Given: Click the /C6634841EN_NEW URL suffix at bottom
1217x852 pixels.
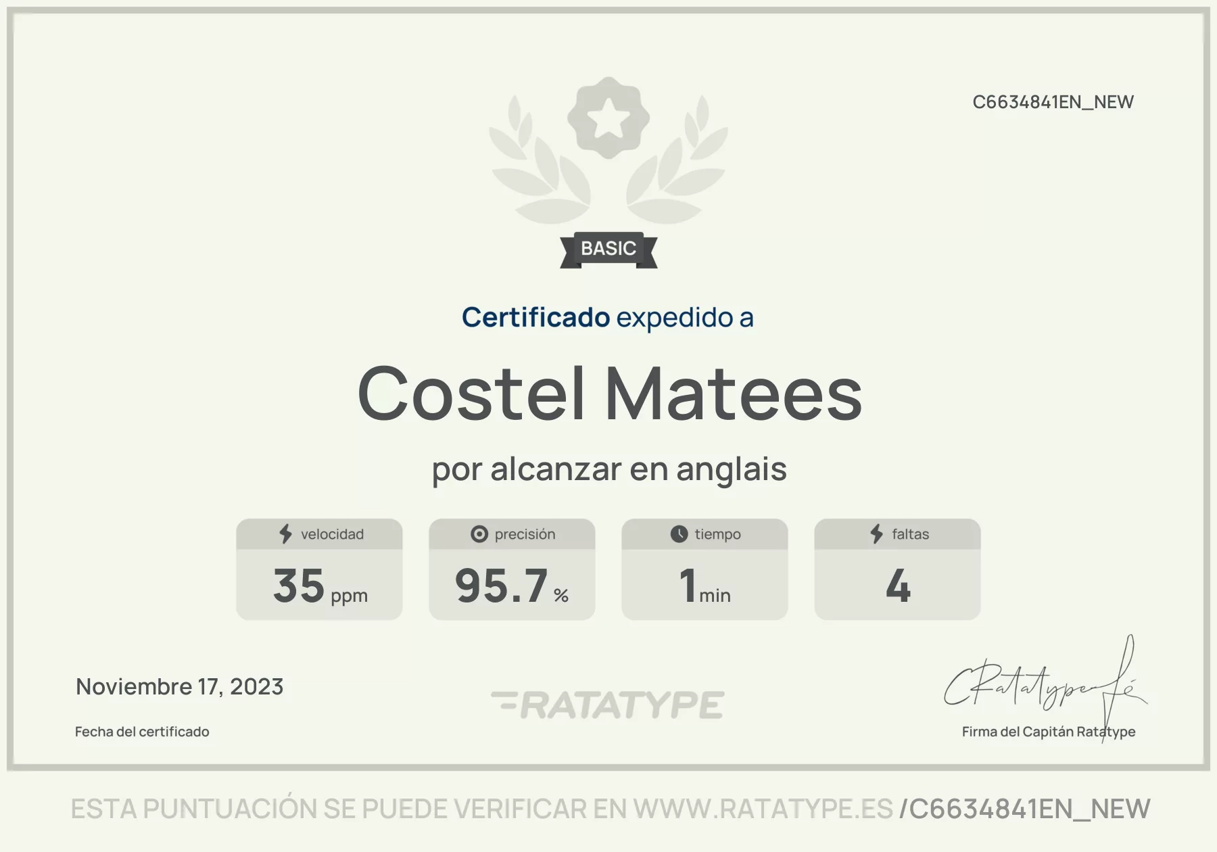Looking at the screenshot, I should point(1024,809).
